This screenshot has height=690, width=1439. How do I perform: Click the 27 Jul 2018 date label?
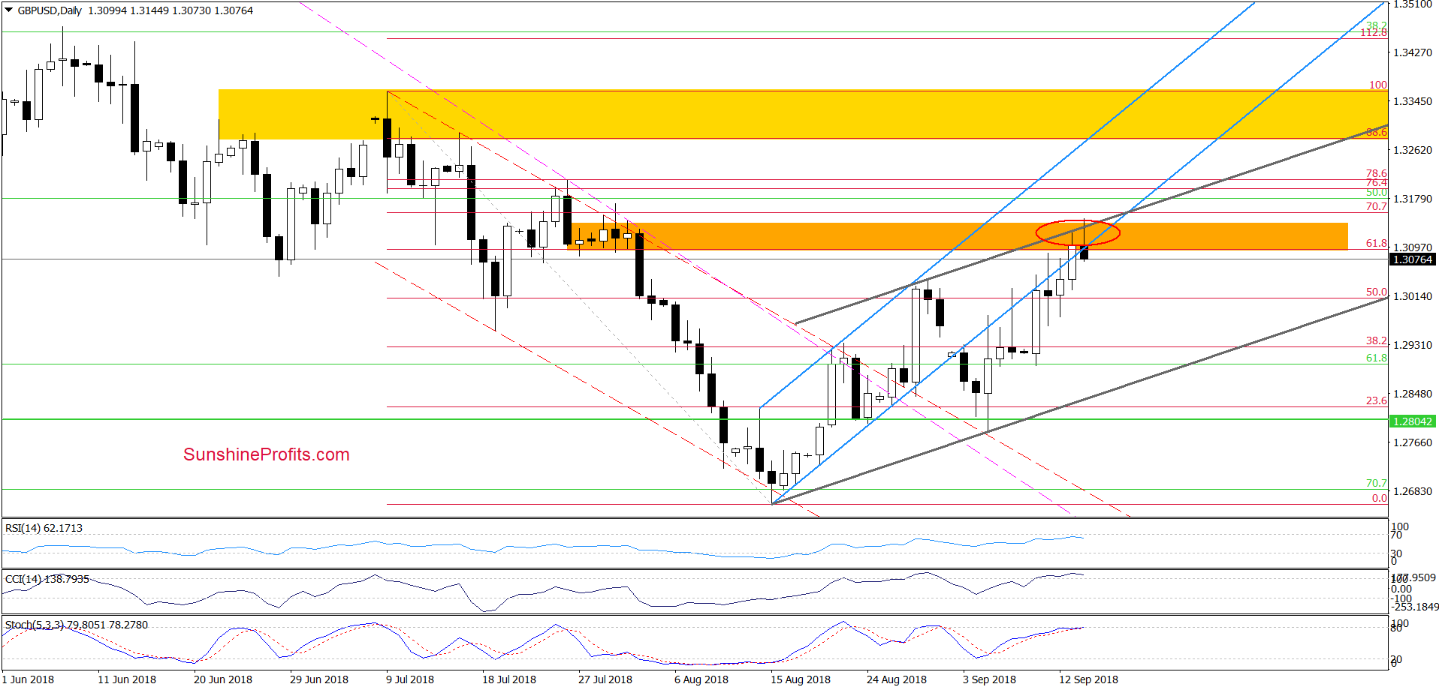pos(605,679)
